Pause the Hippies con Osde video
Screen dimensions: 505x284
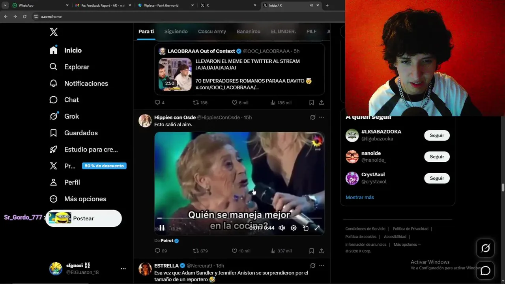click(162, 228)
